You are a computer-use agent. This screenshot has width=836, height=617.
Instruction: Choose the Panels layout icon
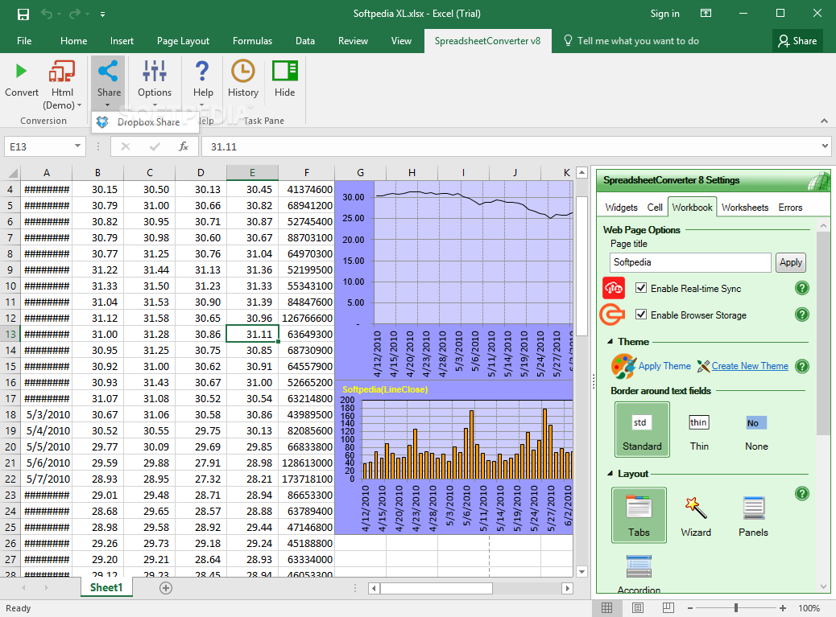[x=753, y=508]
